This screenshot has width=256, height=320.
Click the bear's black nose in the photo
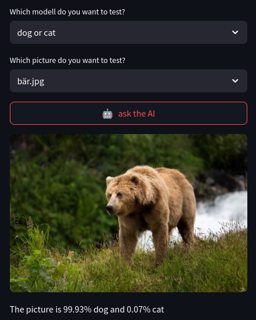click(110, 209)
